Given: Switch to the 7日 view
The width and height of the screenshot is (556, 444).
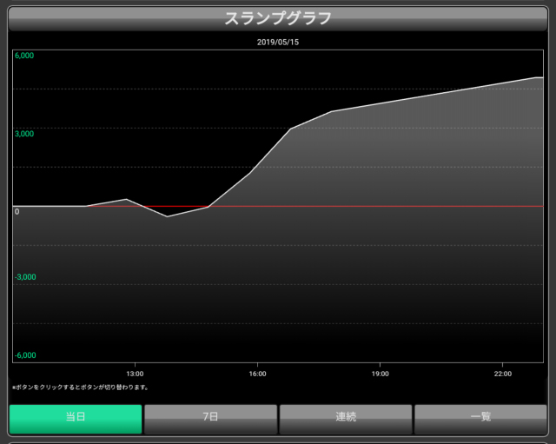Looking at the screenshot, I should click(210, 418).
